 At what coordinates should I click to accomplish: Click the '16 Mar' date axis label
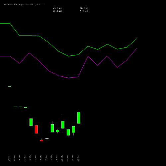click(x=41, y=158)
